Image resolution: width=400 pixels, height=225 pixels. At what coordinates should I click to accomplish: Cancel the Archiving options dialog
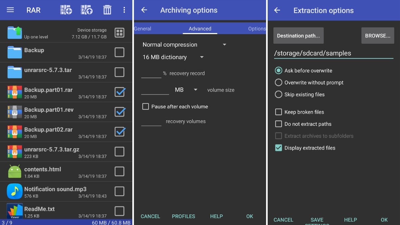point(150,216)
